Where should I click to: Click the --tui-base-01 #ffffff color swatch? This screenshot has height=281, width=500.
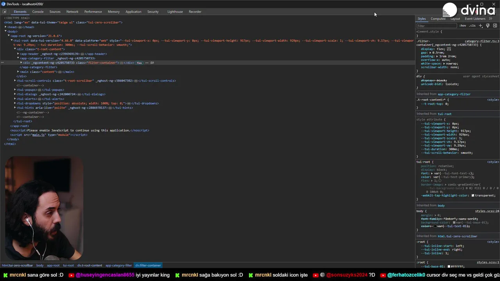click(449, 267)
